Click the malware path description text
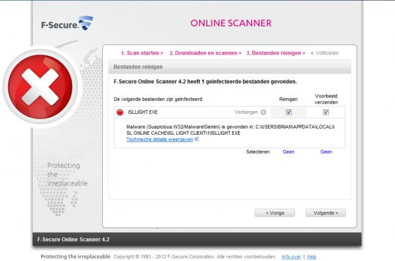 pyautogui.click(x=230, y=130)
